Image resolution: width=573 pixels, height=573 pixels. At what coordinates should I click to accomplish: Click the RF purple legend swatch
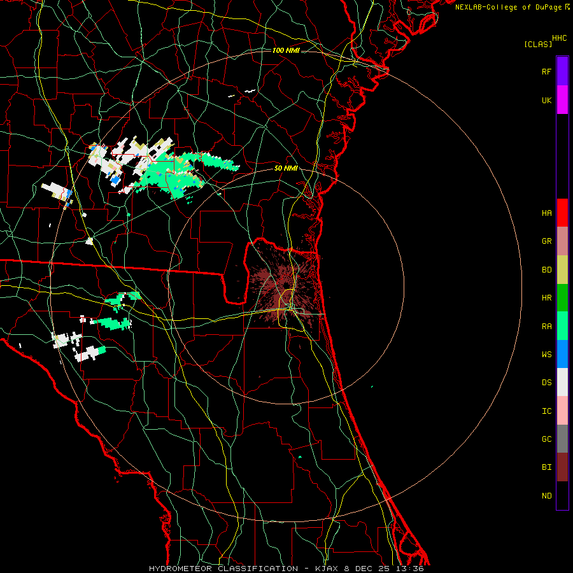(562, 71)
